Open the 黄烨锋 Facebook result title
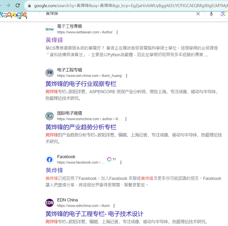 point(54,170)
